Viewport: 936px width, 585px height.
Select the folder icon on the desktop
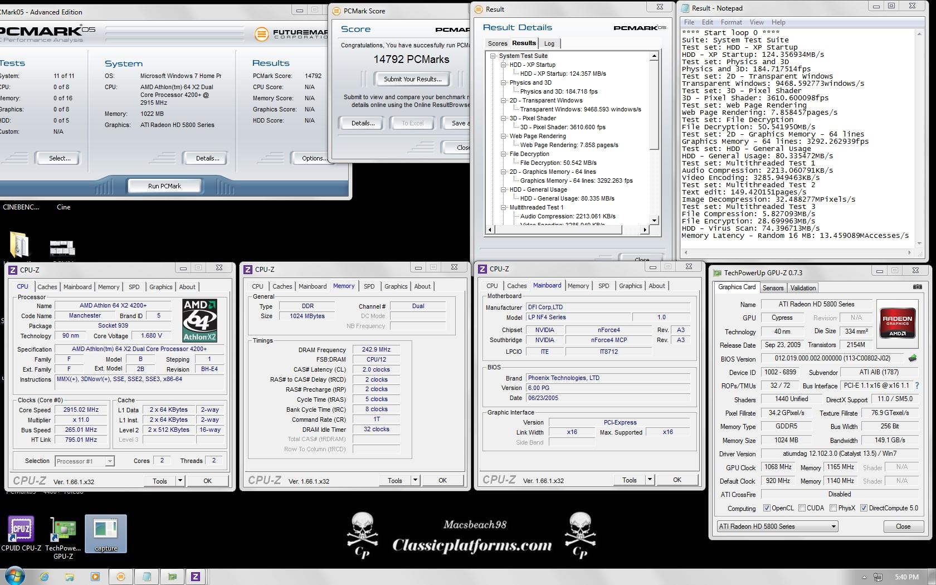pos(20,245)
